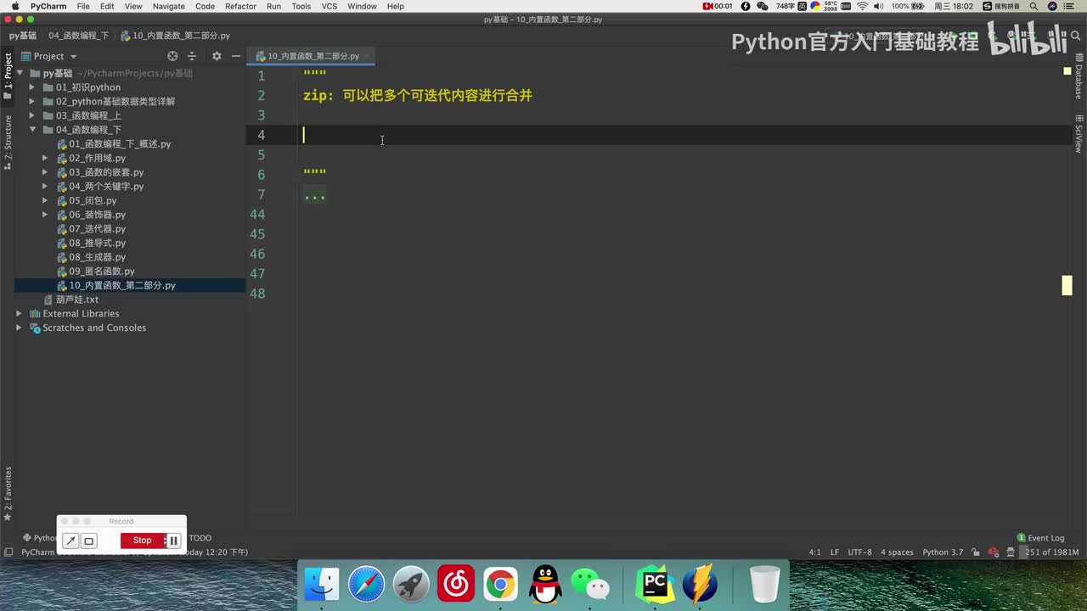Screen dimensions: 1087x611
Task: Stop the screen recording
Action: click(143, 541)
